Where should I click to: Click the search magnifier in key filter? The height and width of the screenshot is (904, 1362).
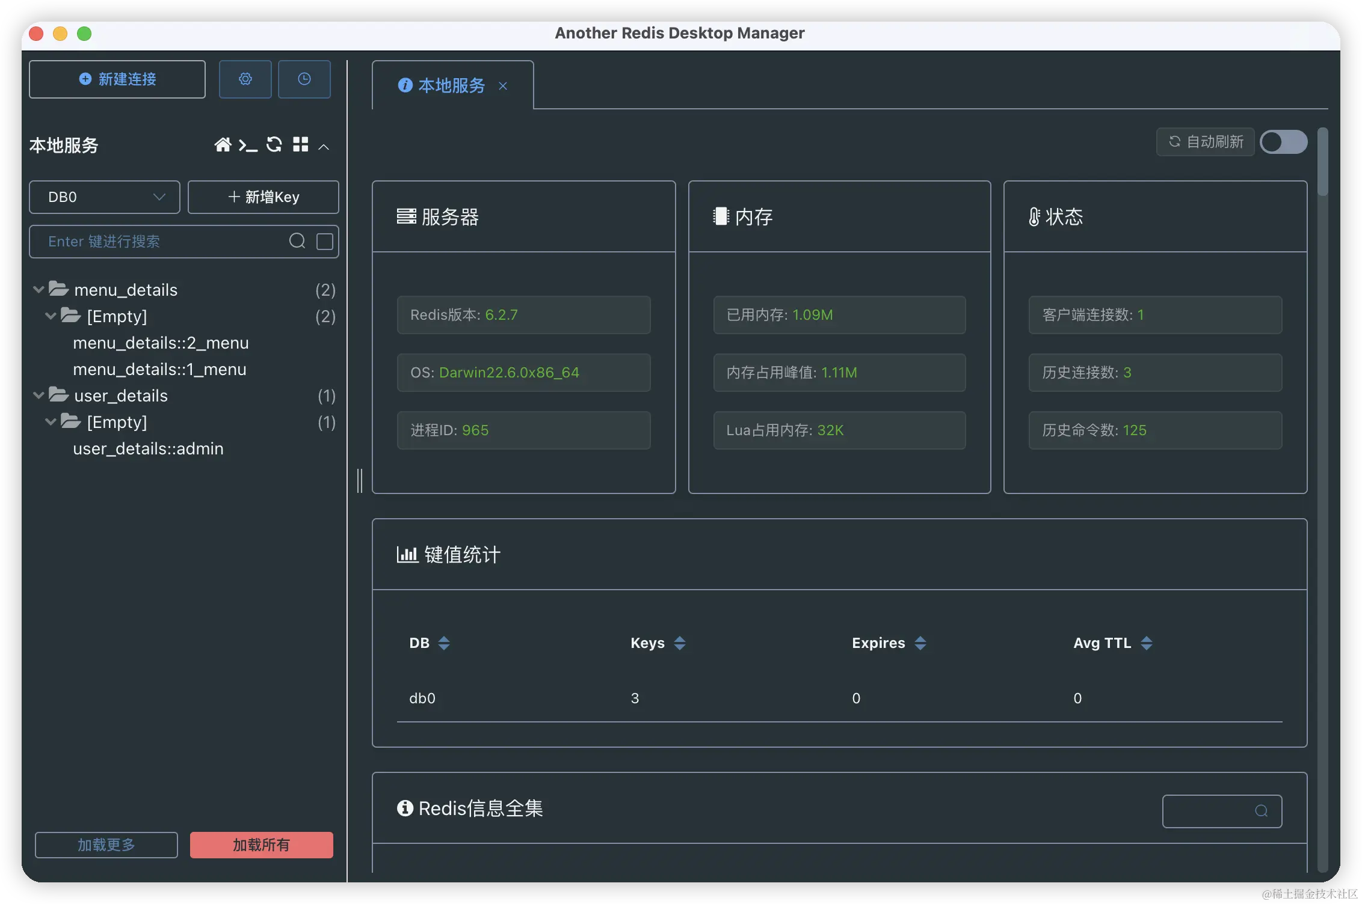297,241
